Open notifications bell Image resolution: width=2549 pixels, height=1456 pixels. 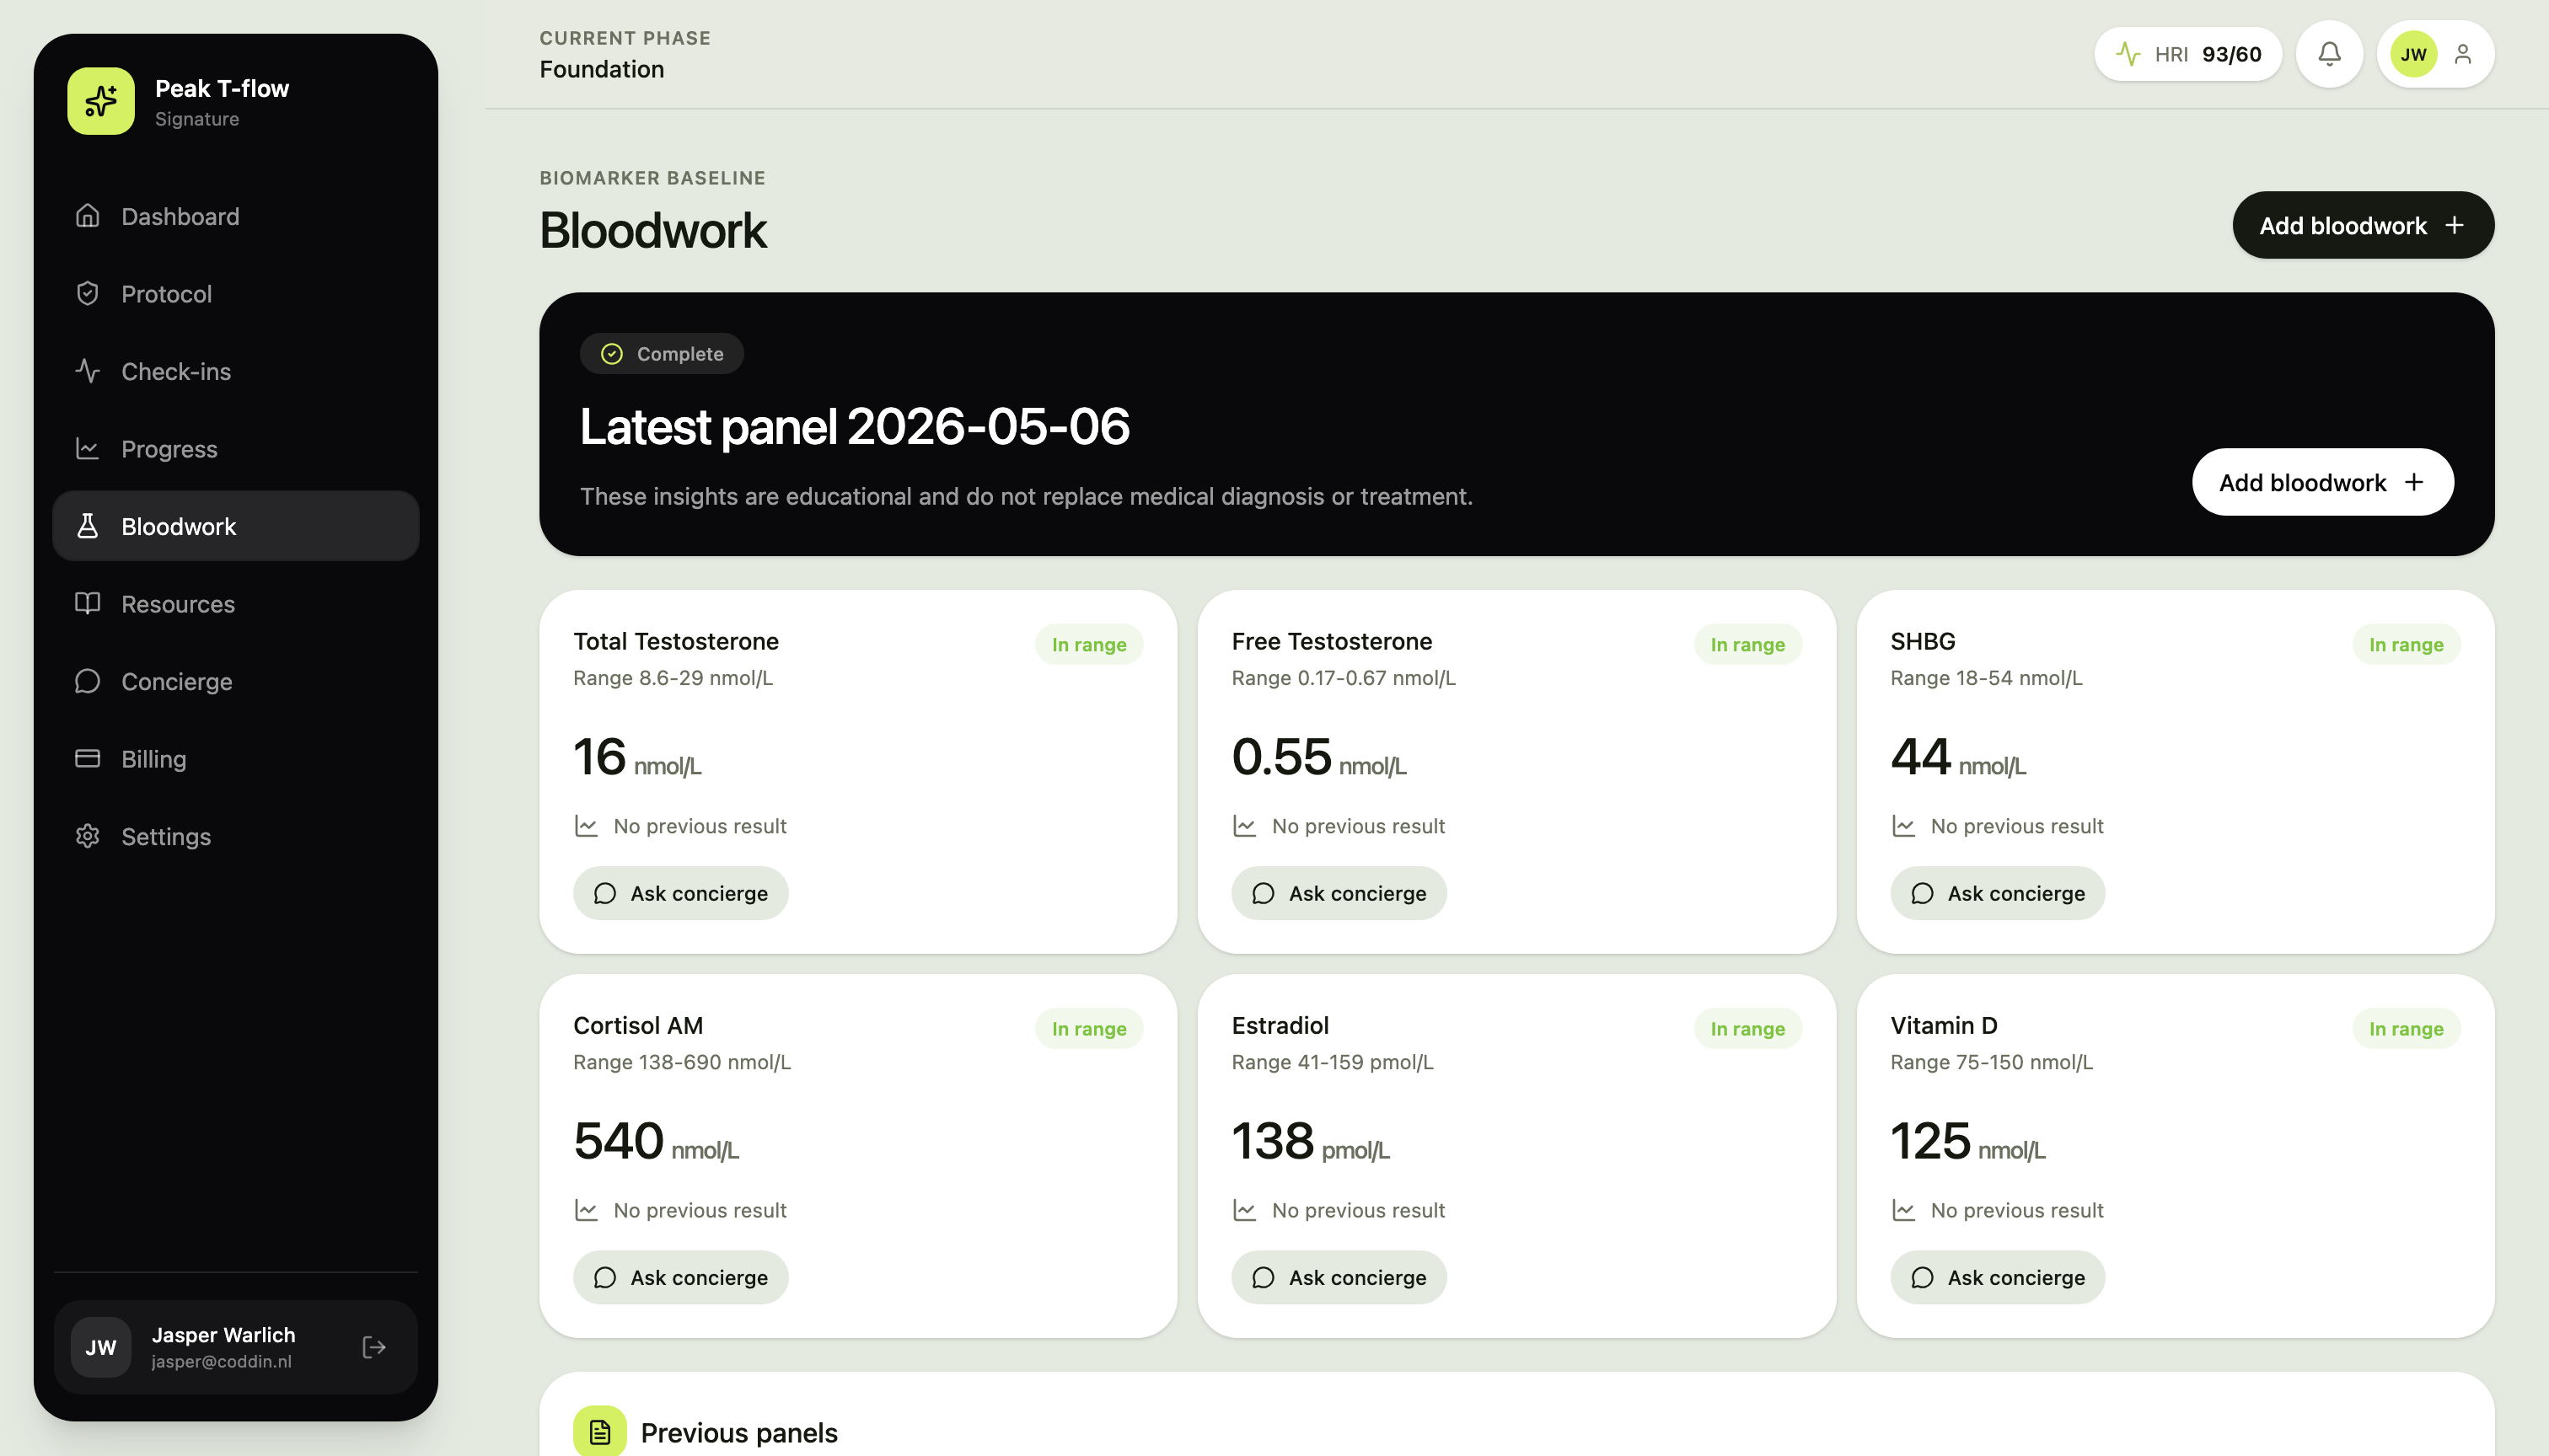click(2330, 54)
